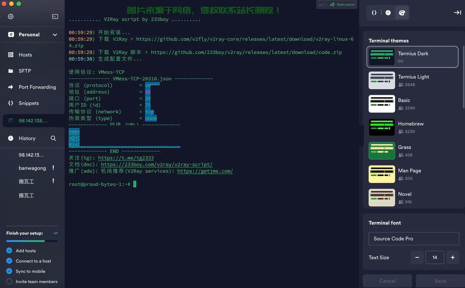Click the Source Code Pro font field

(414, 239)
